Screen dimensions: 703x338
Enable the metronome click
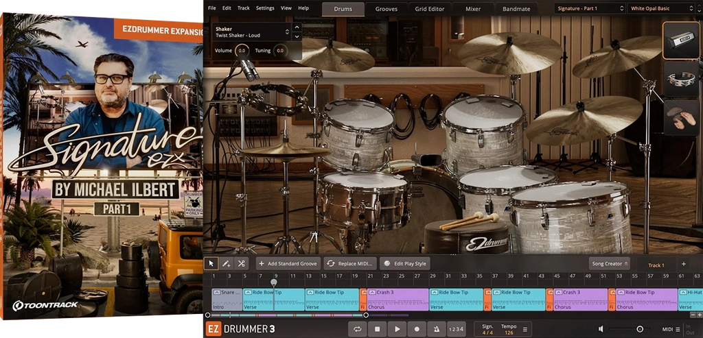[x=436, y=329]
